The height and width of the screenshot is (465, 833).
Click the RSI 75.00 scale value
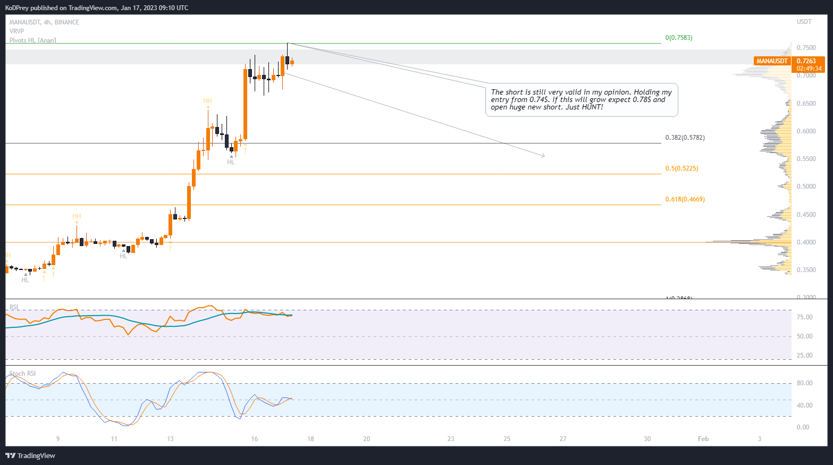pyautogui.click(x=805, y=317)
